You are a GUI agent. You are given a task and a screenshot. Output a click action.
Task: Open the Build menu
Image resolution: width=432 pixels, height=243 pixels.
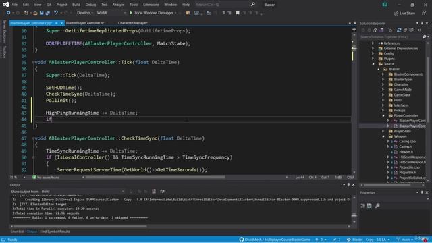click(x=76, y=5)
